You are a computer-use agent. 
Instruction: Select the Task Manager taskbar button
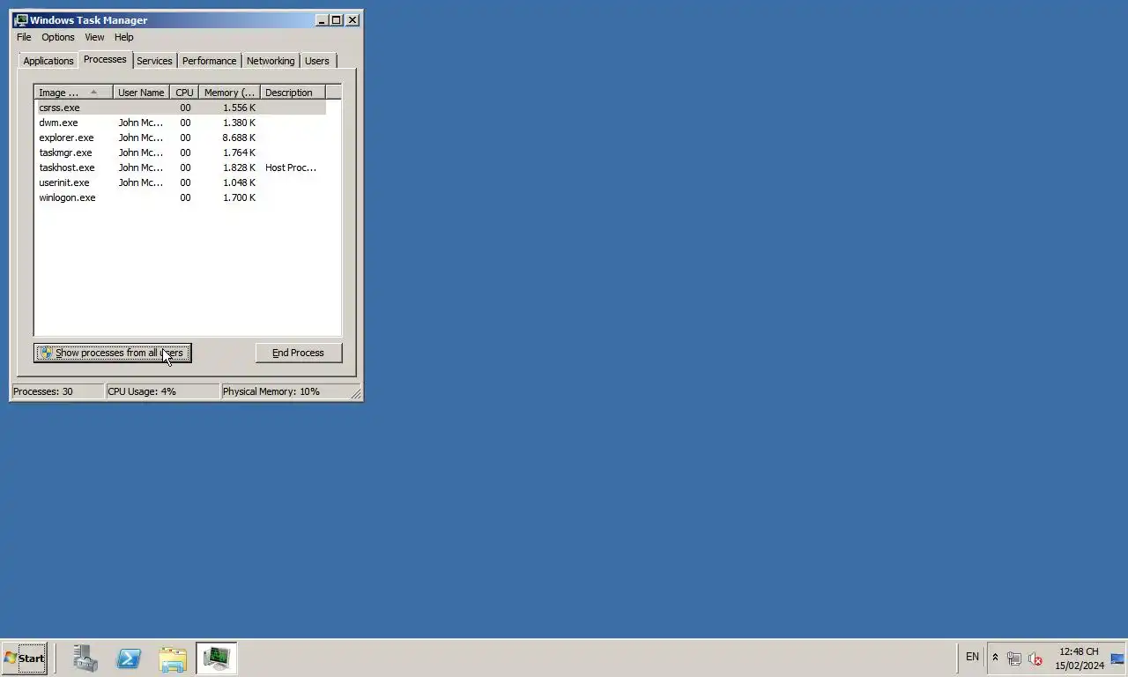pos(217,658)
